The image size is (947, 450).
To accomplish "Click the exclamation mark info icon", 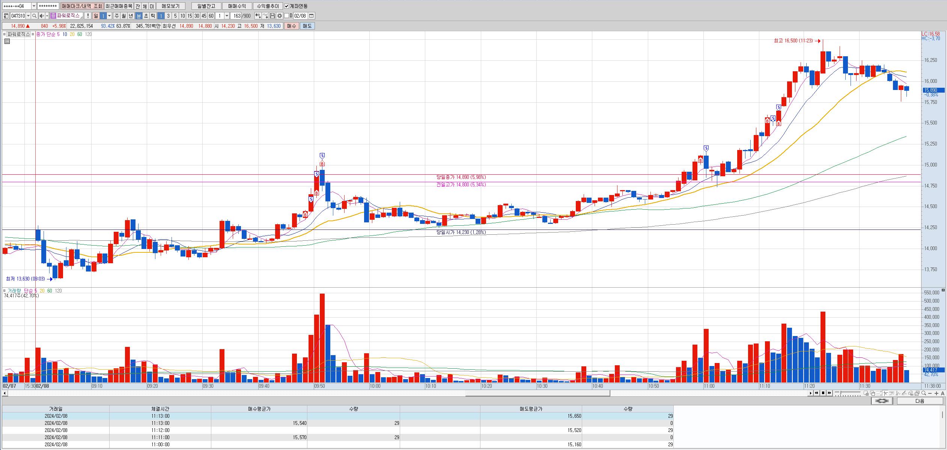I will click(87, 16).
